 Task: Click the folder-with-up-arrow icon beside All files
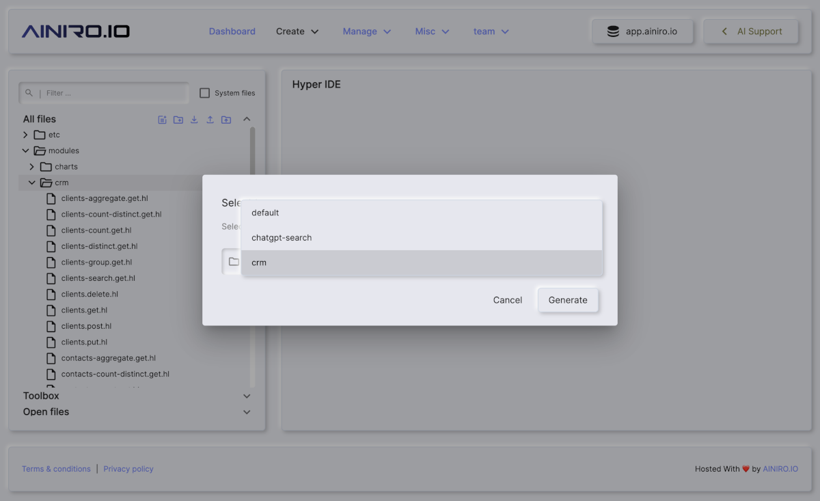[x=226, y=120]
